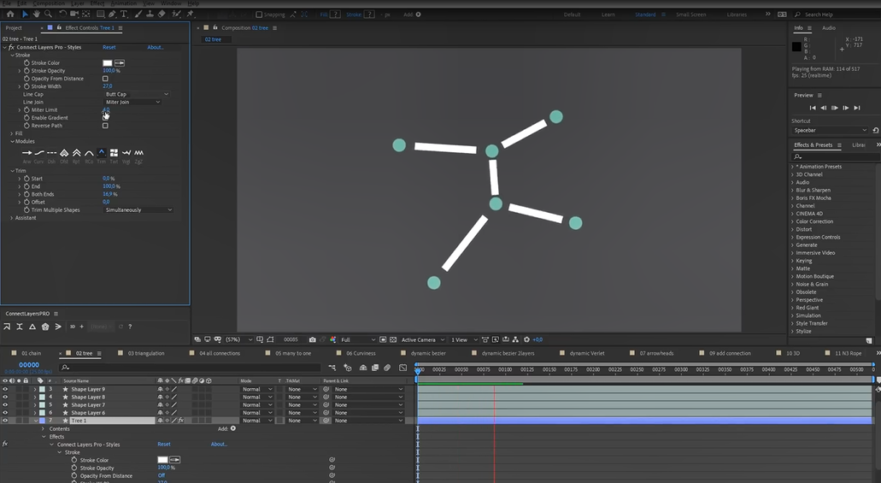881x483 pixels.
Task: Toggle Opacity From Distance checkbox
Action: point(105,79)
